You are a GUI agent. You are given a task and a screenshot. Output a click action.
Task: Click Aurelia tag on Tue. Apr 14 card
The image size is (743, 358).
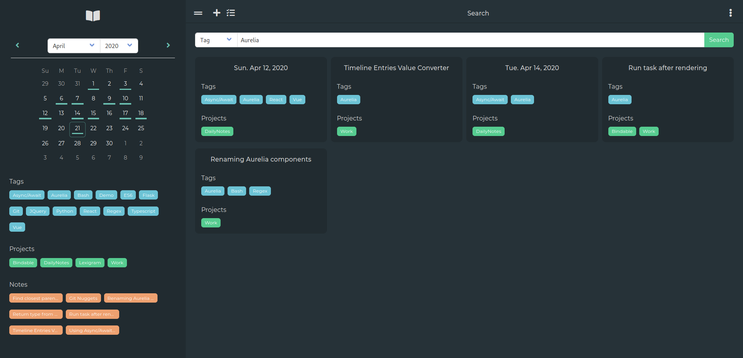pos(522,100)
